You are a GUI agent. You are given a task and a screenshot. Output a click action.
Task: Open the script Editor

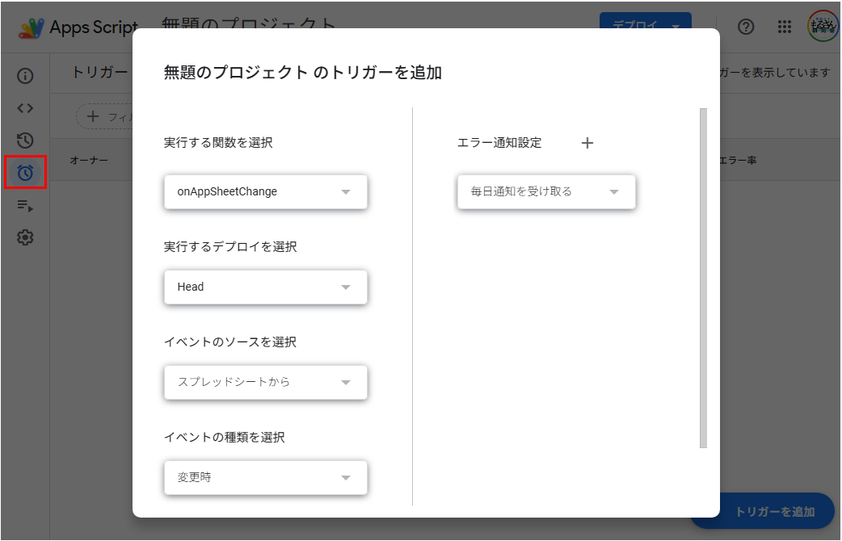(x=24, y=107)
